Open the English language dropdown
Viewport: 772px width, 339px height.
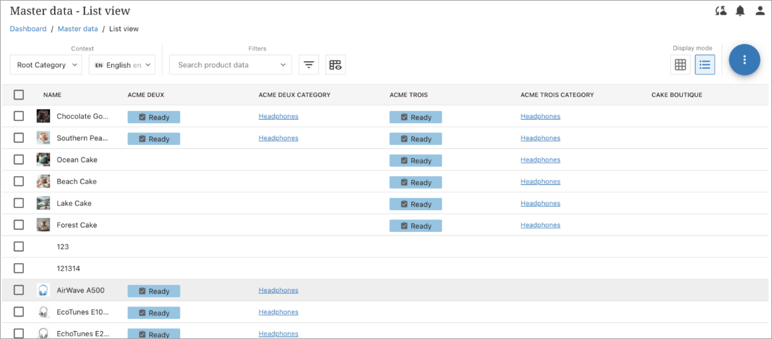click(122, 64)
